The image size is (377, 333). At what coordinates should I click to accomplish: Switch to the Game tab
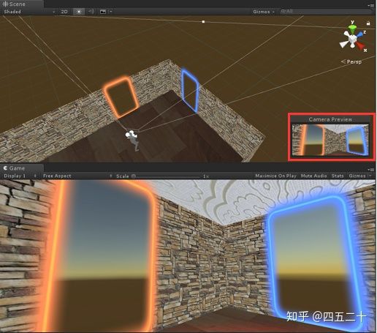coord(22,168)
